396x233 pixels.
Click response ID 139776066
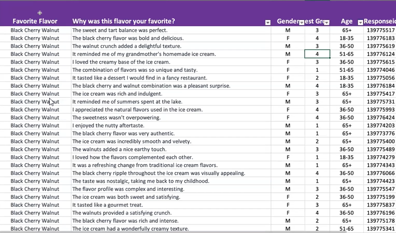380,173
